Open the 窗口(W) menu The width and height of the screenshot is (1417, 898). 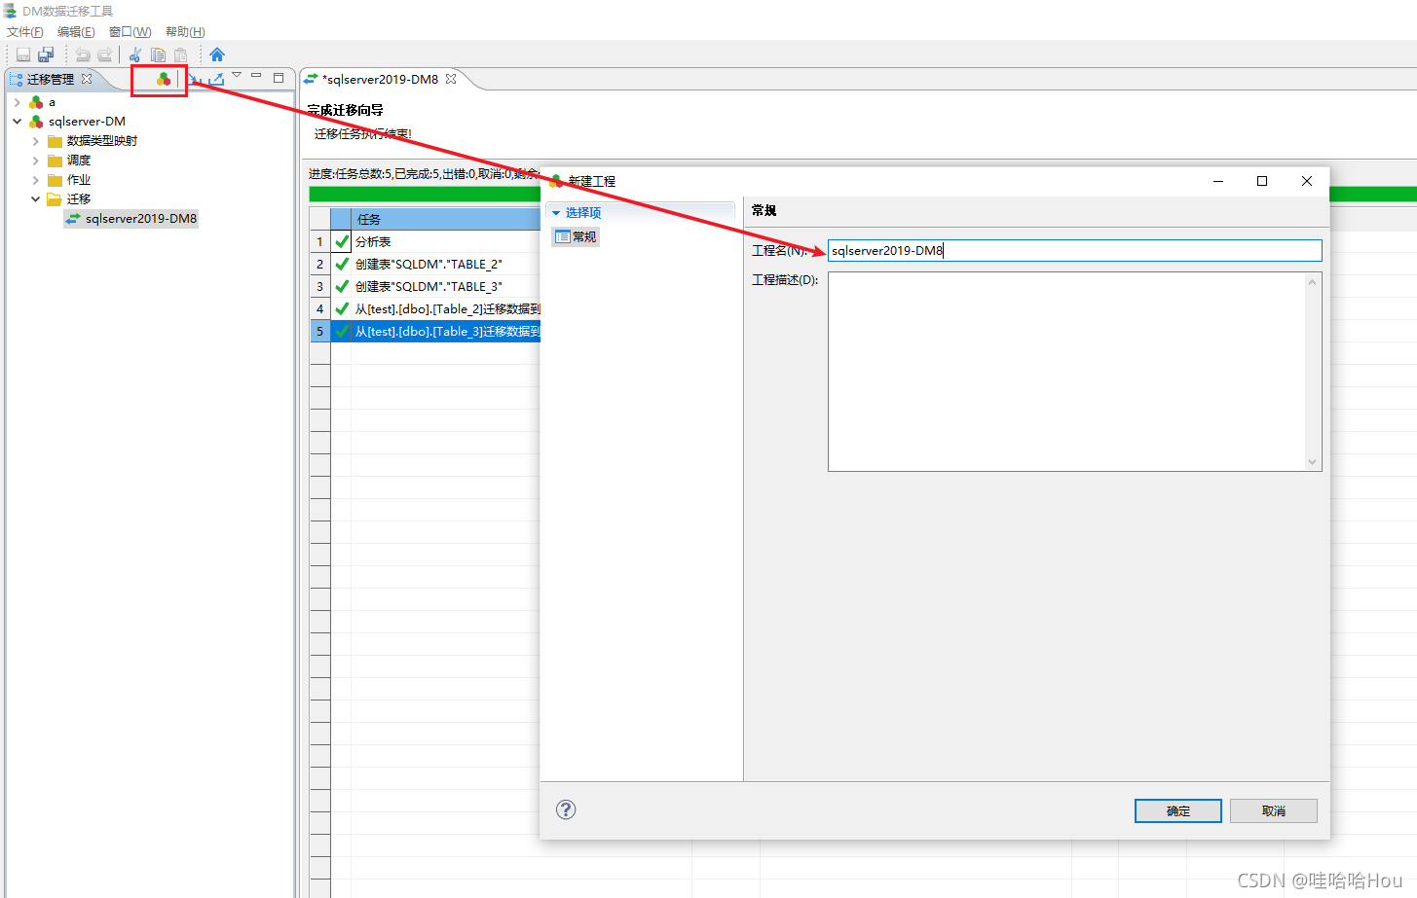[130, 32]
